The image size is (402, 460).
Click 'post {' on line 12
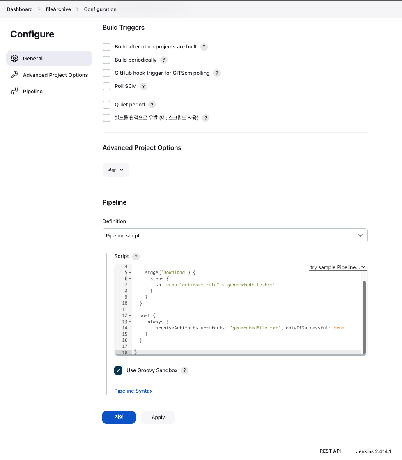pyautogui.click(x=147, y=316)
